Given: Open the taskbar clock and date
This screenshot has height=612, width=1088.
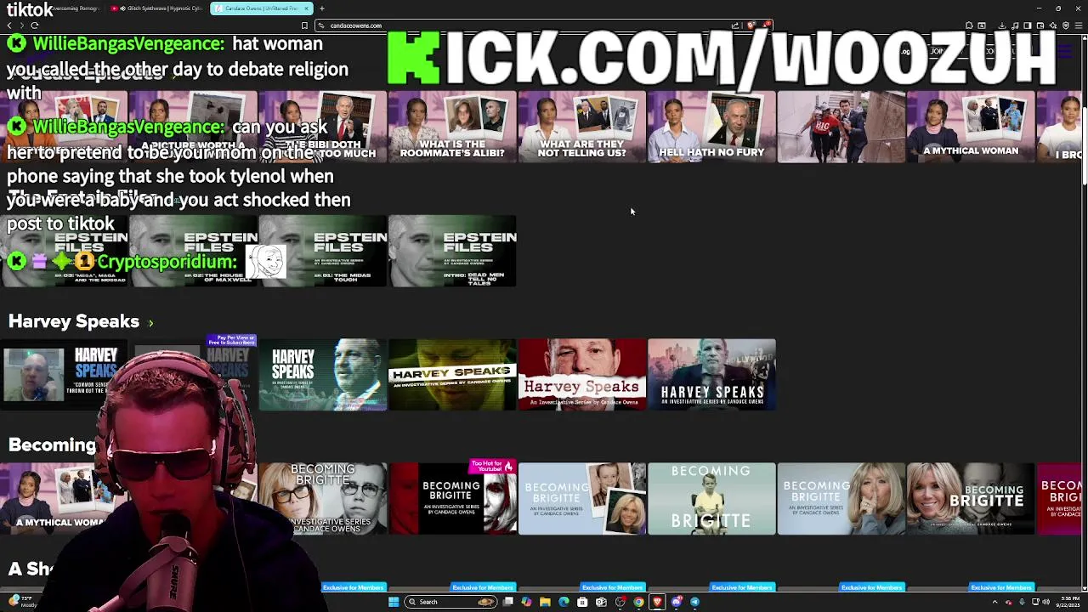Looking at the screenshot, I should coord(1069,602).
